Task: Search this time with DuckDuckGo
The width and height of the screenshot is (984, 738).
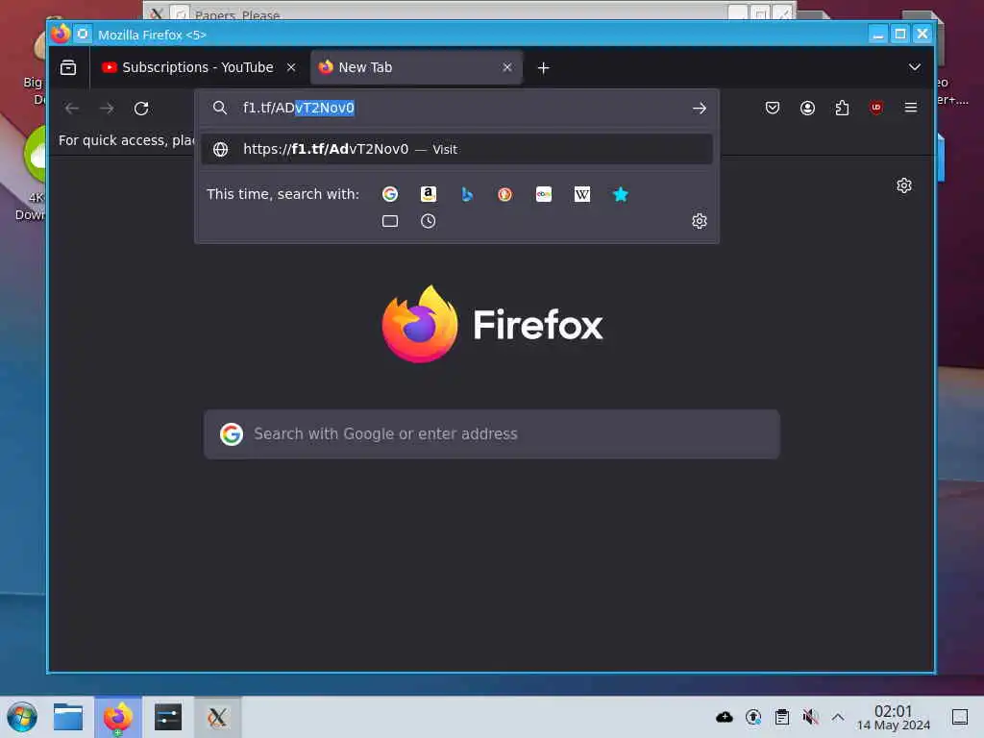Action: click(505, 194)
